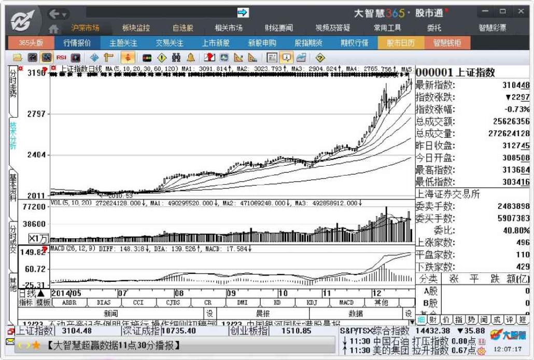Open the 板块监控 menu
The image size is (534, 360).
(136, 28)
